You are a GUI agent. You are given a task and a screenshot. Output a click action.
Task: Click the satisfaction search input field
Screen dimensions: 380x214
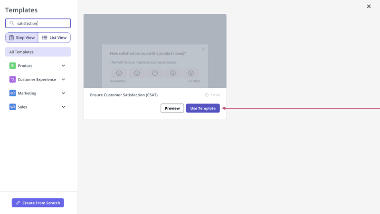click(x=38, y=23)
